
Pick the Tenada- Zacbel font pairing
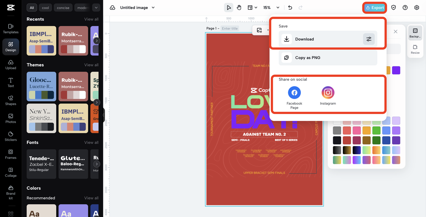41,164
